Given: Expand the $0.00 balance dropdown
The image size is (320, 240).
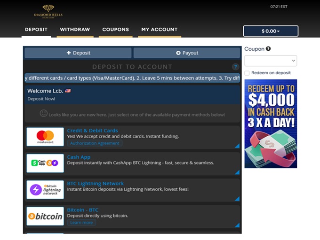Looking at the screenshot, I should pos(271,31).
